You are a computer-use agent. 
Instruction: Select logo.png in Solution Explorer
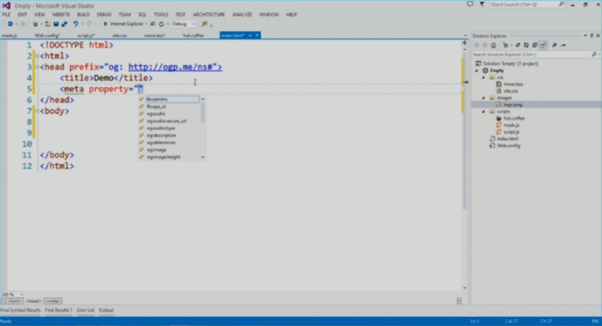(x=513, y=105)
